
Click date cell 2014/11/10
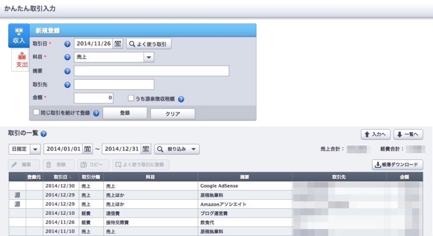pyautogui.click(x=61, y=231)
